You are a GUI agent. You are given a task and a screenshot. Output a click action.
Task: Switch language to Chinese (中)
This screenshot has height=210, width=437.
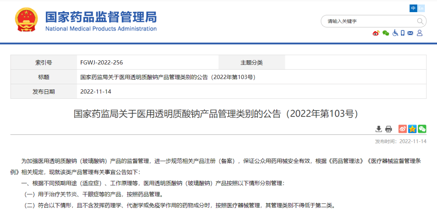pos(413,8)
